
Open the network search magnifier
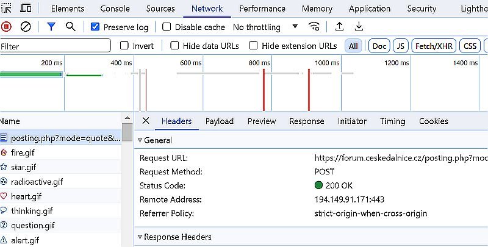pyautogui.click(x=70, y=27)
